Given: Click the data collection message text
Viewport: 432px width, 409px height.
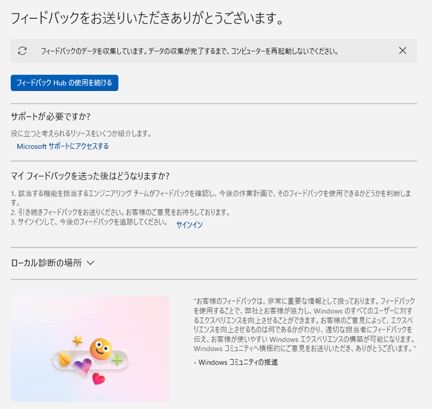Looking at the screenshot, I should [190, 52].
